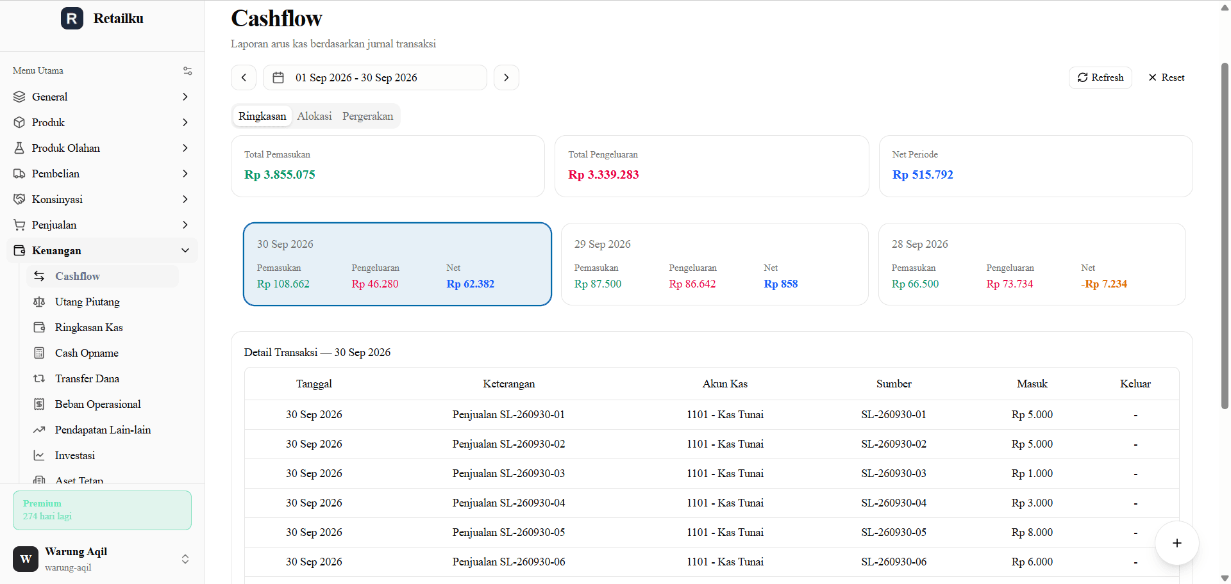Click the Penjualan cart icon

click(x=19, y=225)
